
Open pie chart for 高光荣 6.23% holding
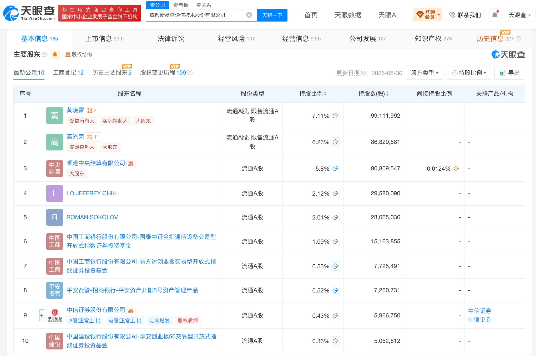pos(335,142)
